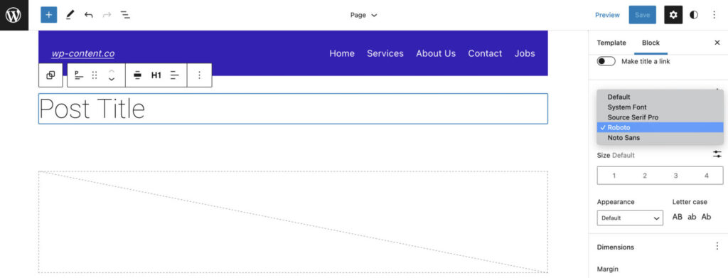Screen dimensions: 728x278
Task: Toggle custom size sliders icon
Action: click(x=717, y=154)
